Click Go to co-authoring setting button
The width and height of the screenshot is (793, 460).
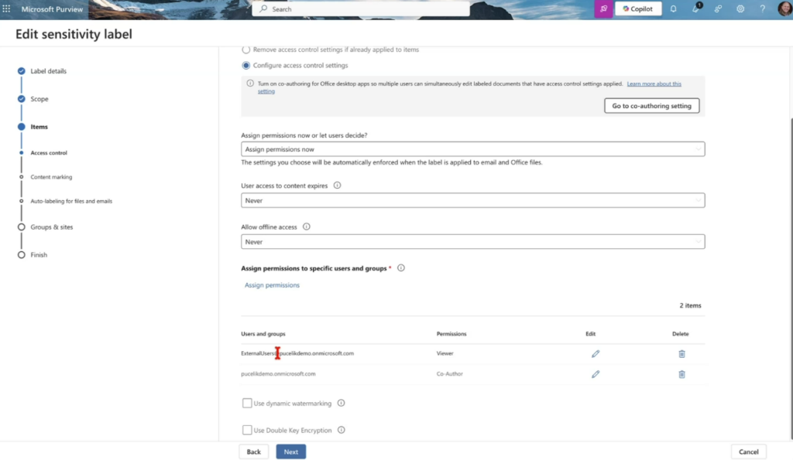coord(651,106)
